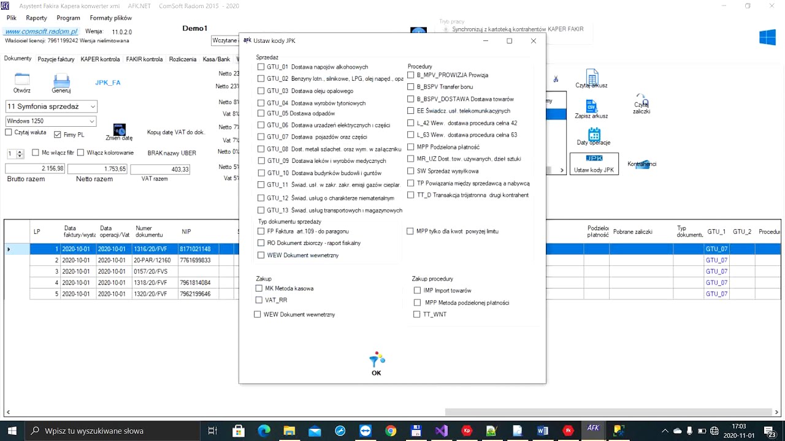
Task: Click the Zmień datę calendar icon
Action: coord(120,130)
